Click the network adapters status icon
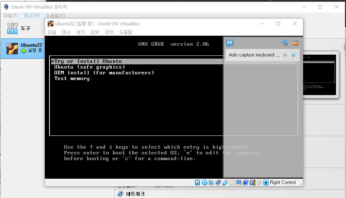Screen dimensions: 346x198 click(x=218, y=182)
